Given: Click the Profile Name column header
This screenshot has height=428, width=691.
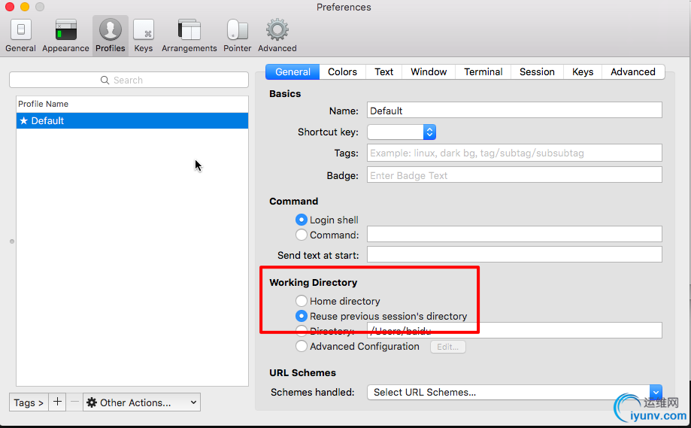Looking at the screenshot, I should coord(132,104).
